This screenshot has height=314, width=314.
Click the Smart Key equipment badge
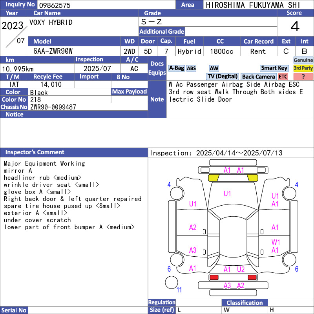pyautogui.click(x=274, y=68)
